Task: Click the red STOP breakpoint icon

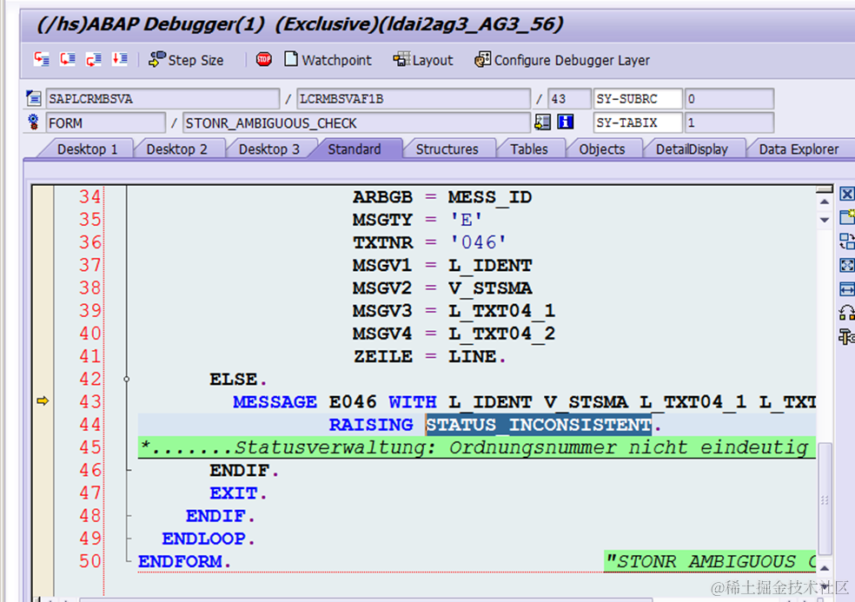Action: tap(264, 59)
